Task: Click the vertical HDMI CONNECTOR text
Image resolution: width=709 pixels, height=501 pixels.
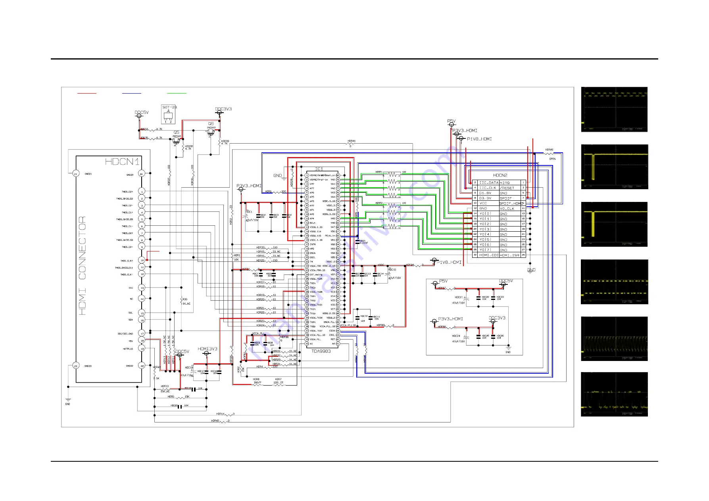Action: coord(82,266)
